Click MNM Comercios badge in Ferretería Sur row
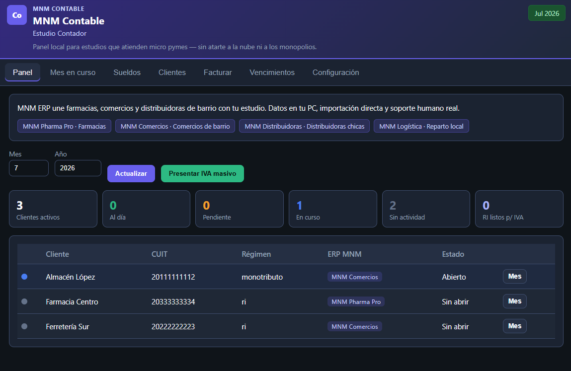 click(x=355, y=327)
